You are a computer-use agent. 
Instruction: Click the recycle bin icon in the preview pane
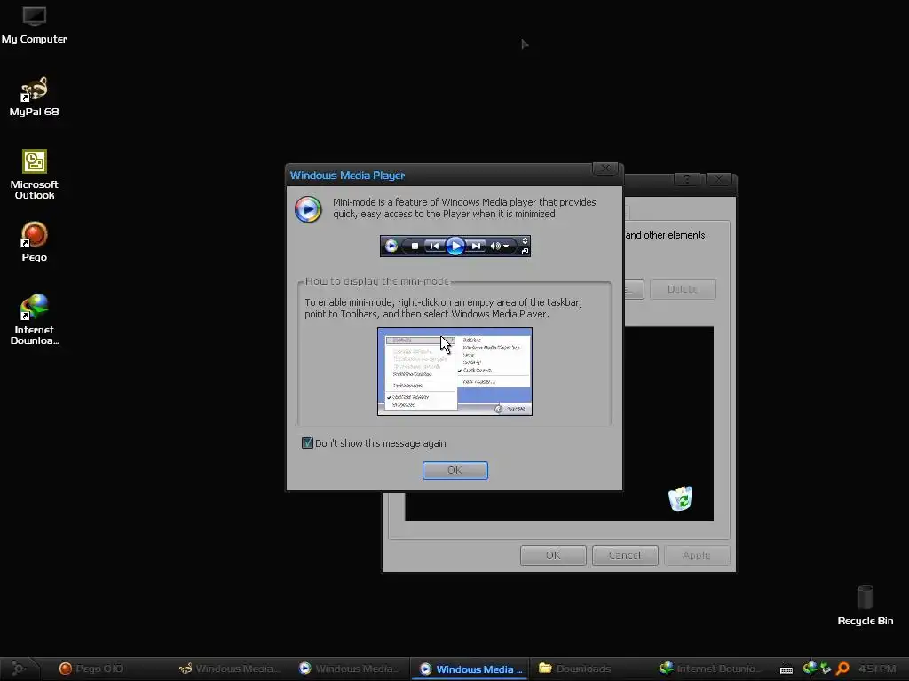click(680, 498)
